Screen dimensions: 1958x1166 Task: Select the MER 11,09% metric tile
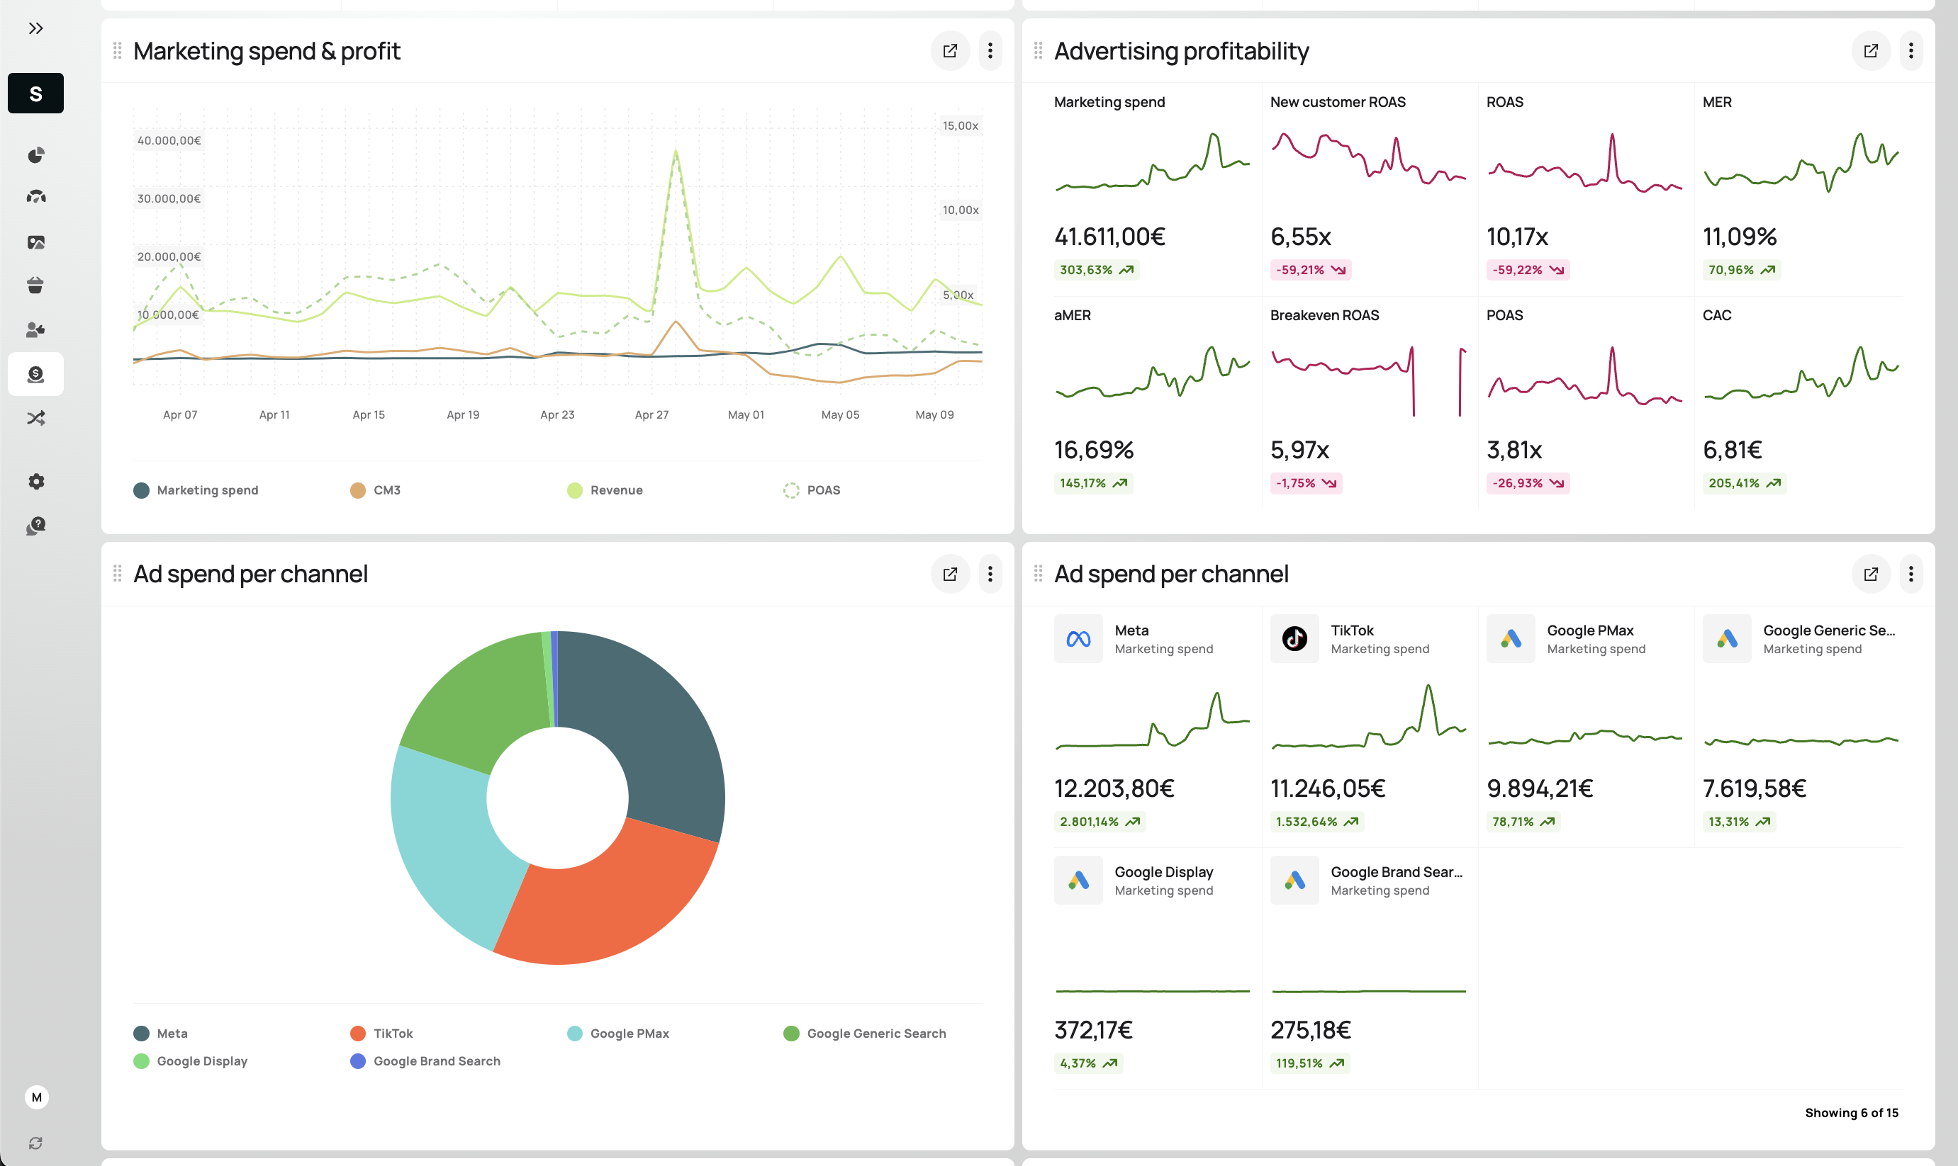click(1801, 188)
